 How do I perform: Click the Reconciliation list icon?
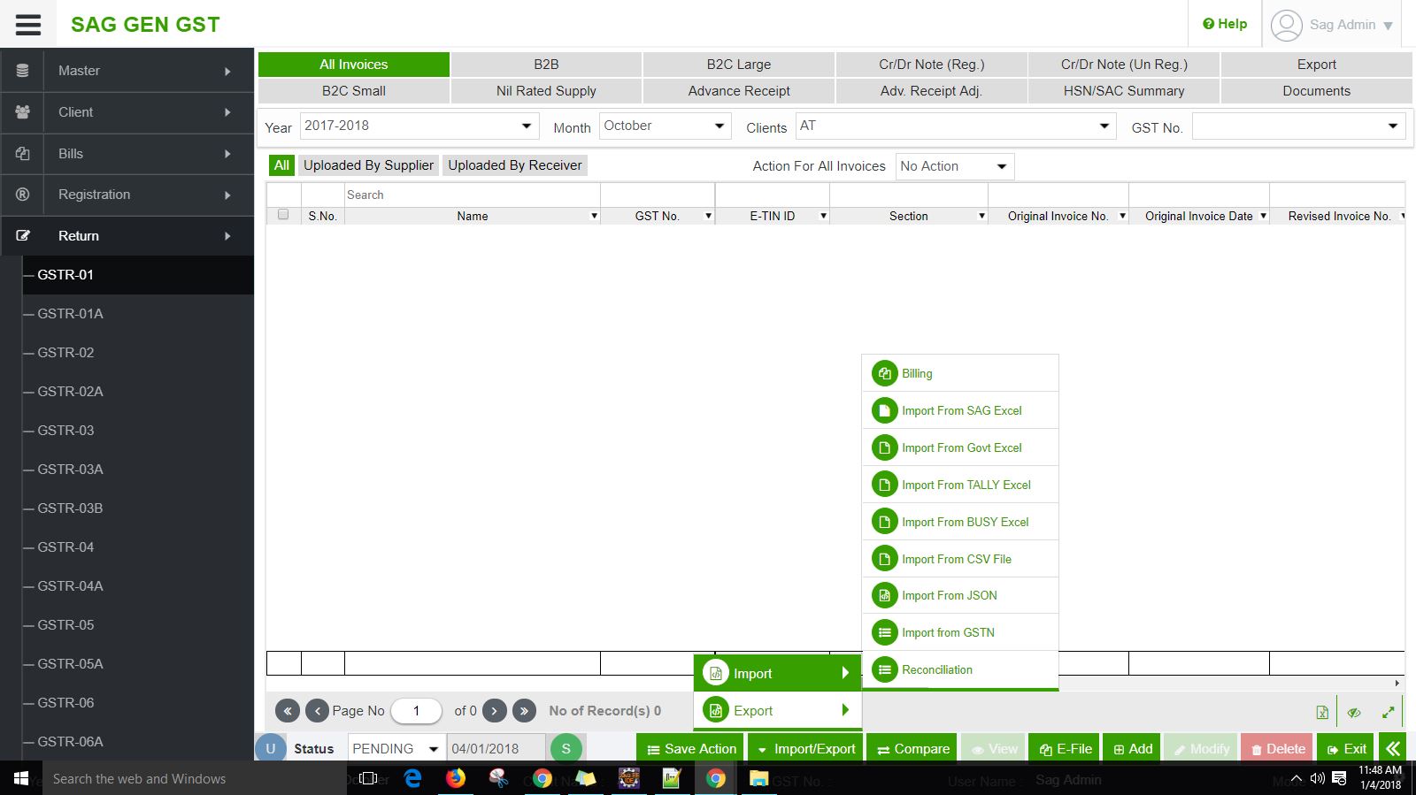pyautogui.click(x=884, y=669)
